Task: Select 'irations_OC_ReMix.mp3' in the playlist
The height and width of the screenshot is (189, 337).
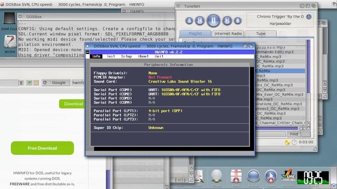Action: (x=280, y=104)
